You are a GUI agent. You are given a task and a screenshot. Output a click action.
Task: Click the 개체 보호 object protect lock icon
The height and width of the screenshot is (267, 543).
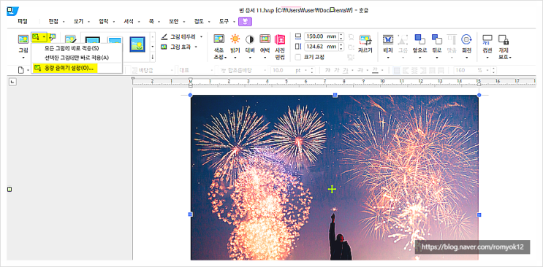(504, 40)
